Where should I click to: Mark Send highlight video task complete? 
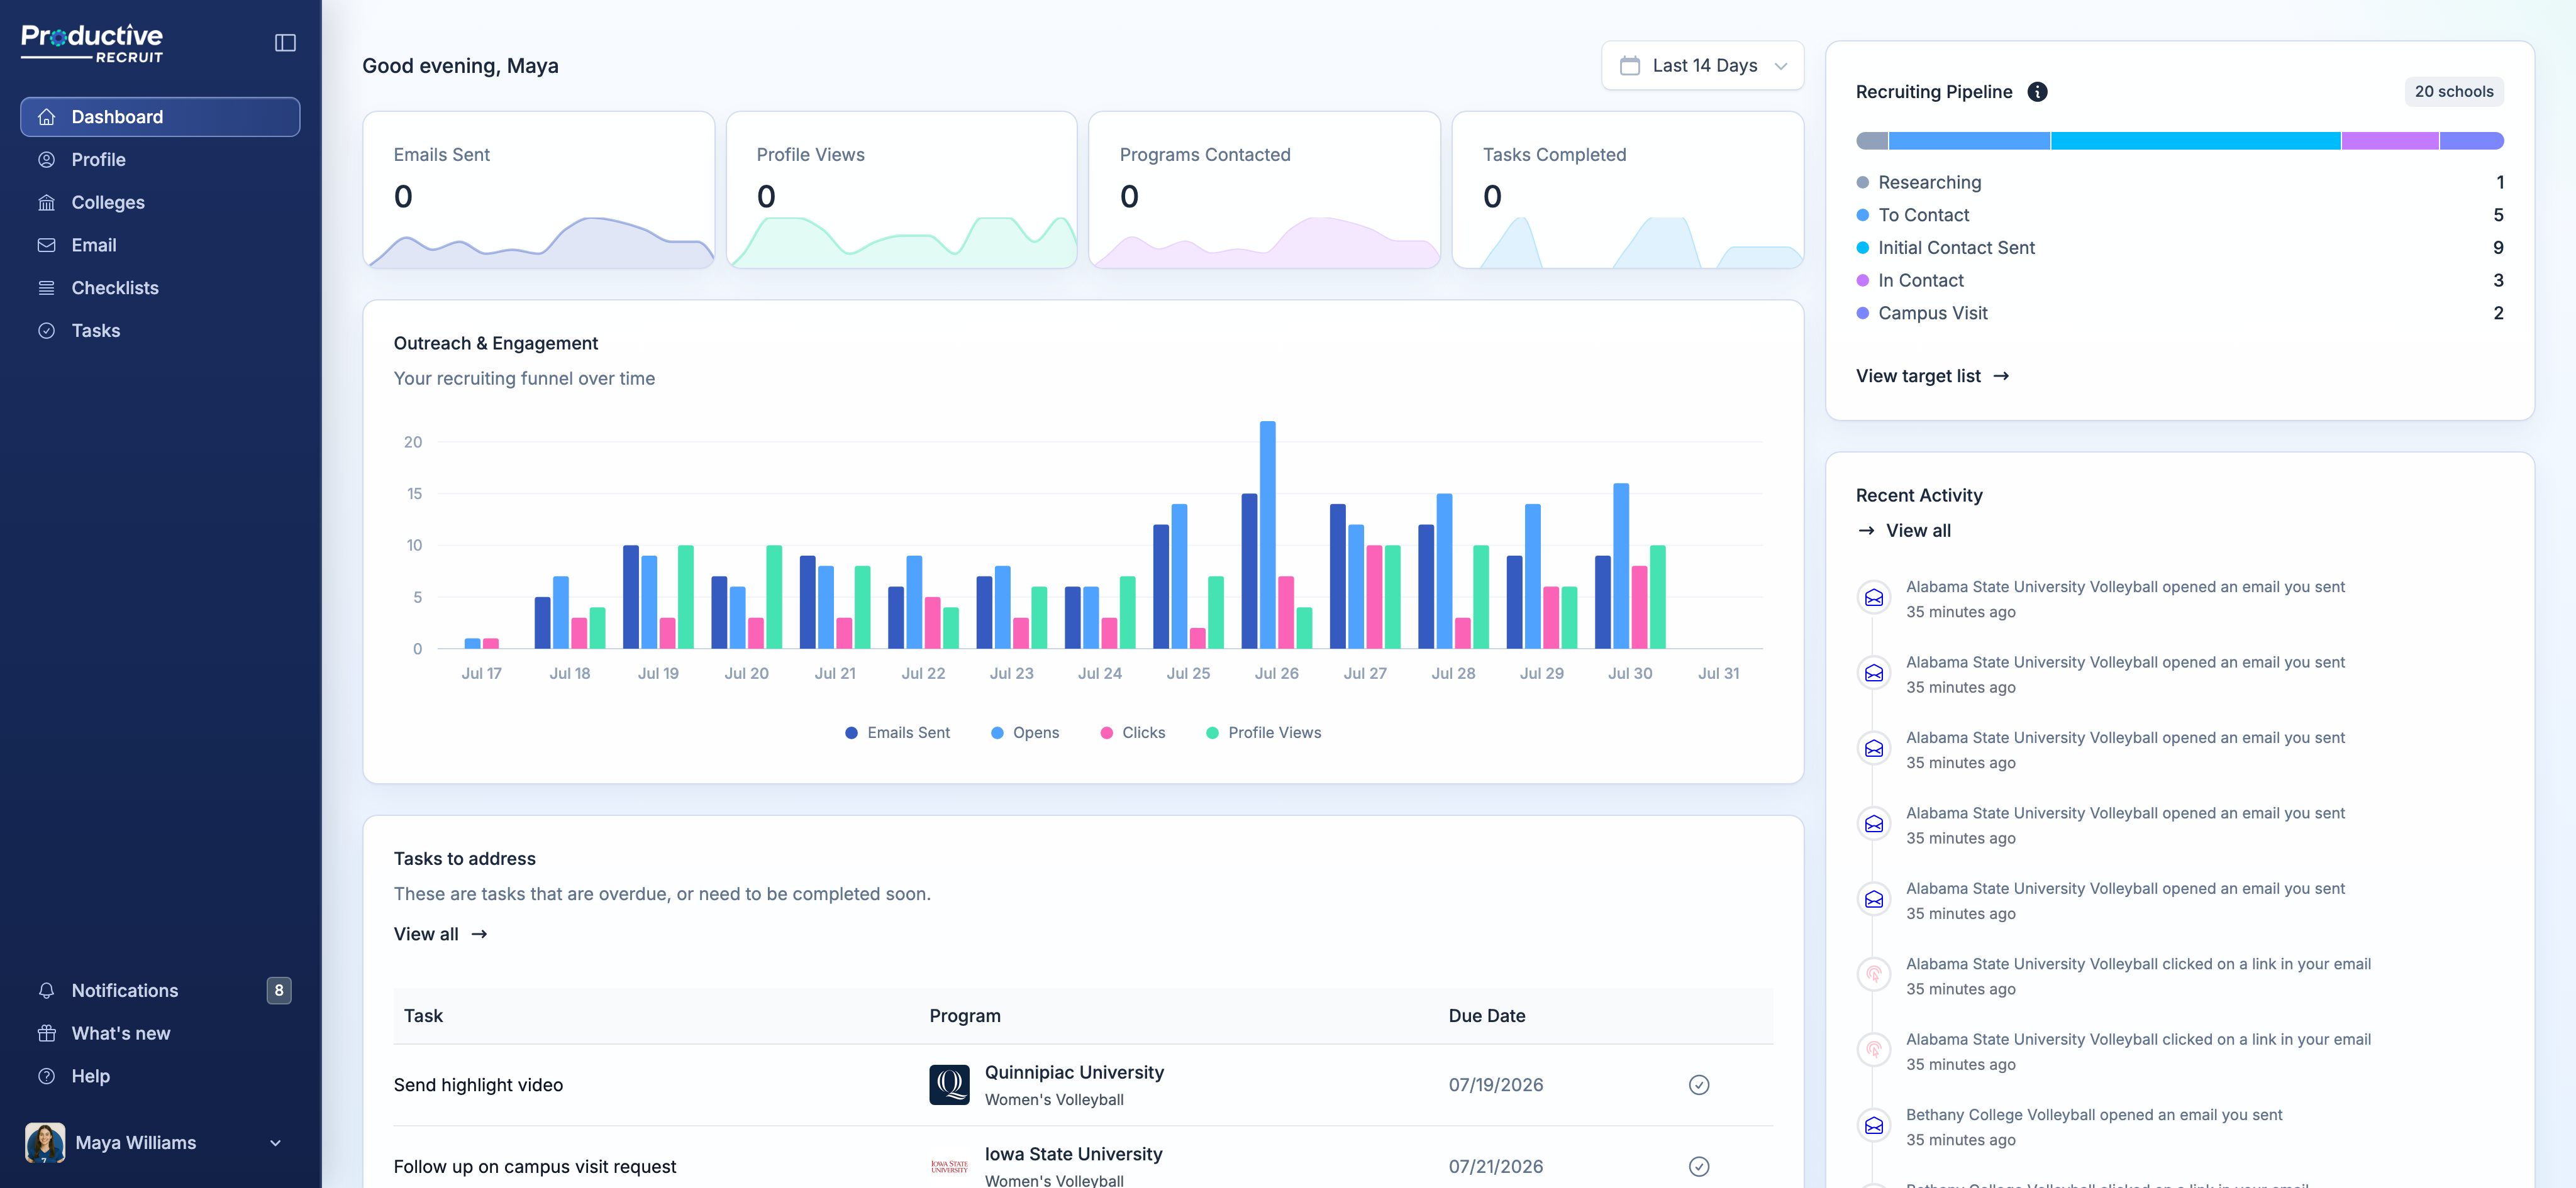[1699, 1085]
